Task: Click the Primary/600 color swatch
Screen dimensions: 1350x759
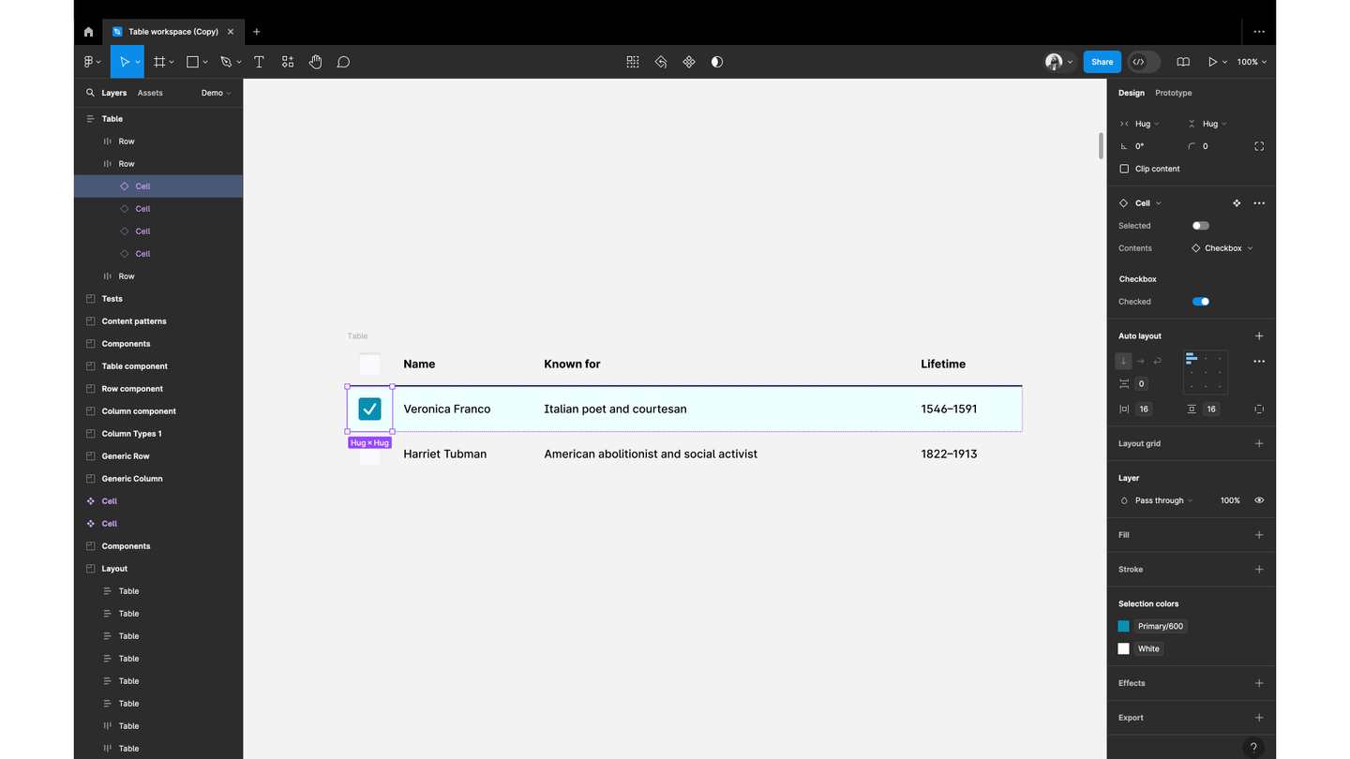Action: 1123,626
